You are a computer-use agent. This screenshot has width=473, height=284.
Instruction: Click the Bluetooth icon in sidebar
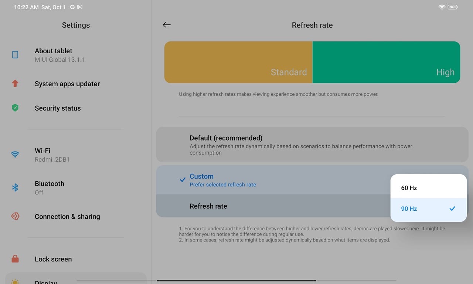[x=15, y=187]
